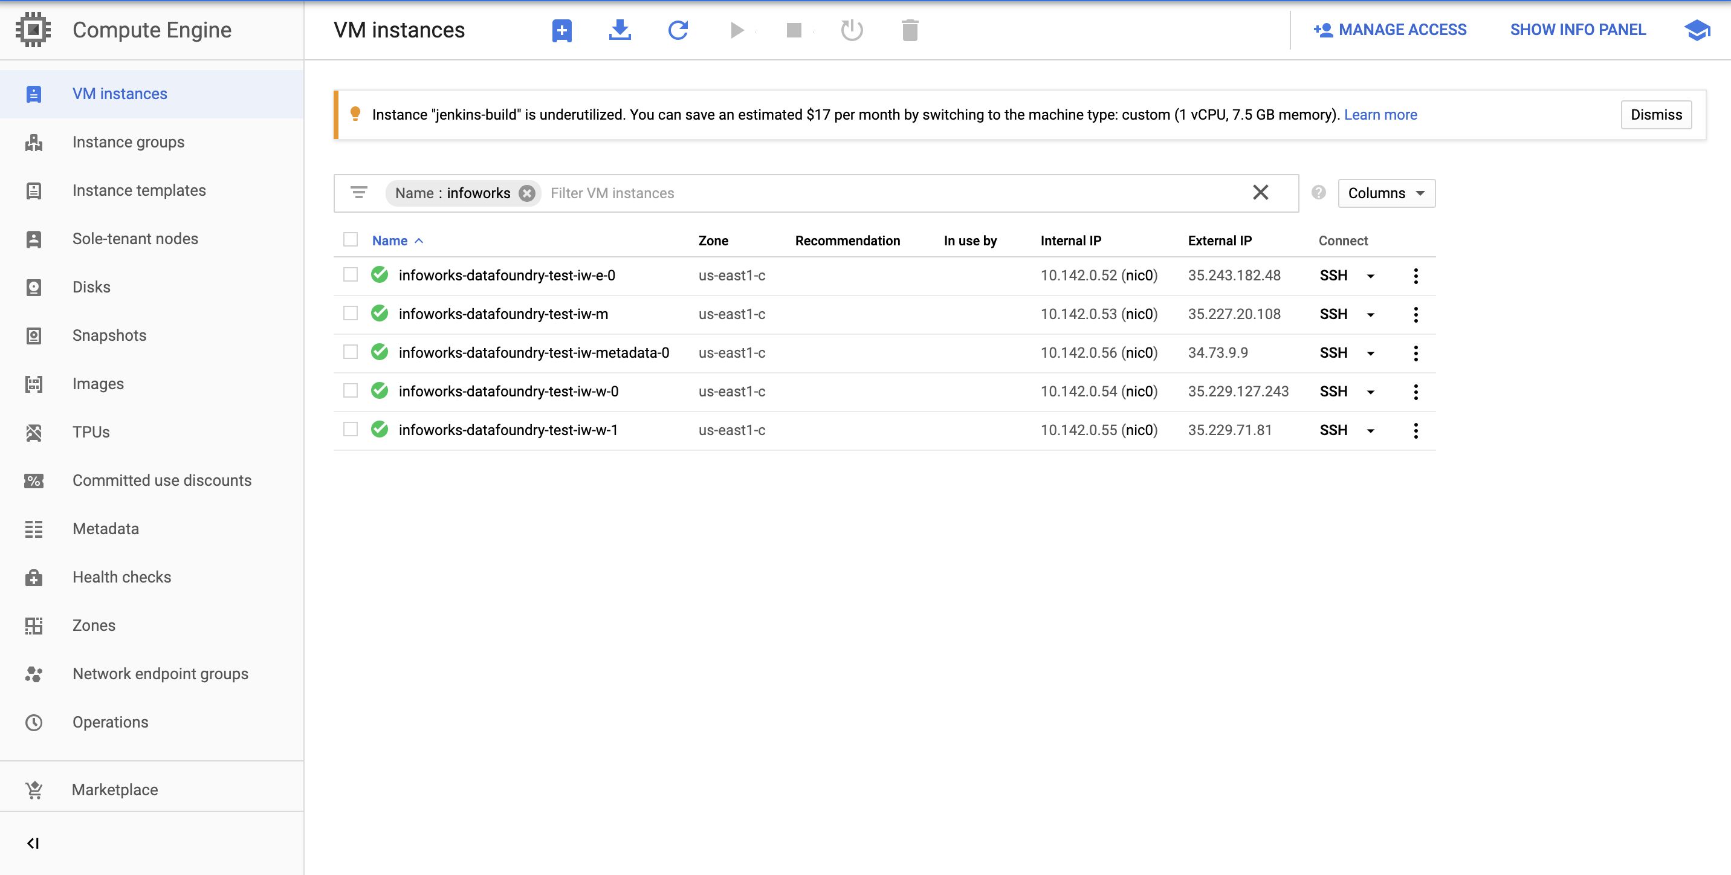Click internal IP 10.142.0.55 nic0 link
This screenshot has width=1731, height=875.
(1099, 430)
